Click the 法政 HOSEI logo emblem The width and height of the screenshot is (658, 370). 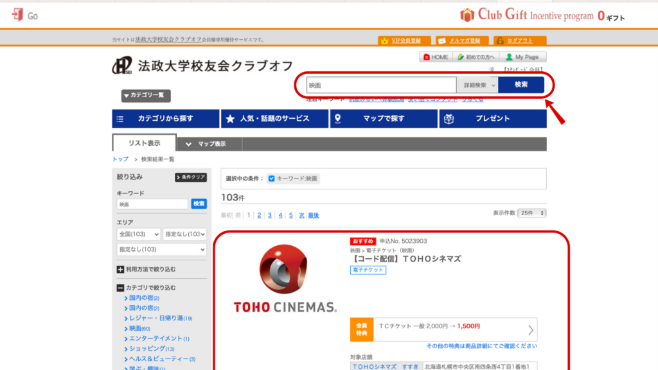[x=122, y=66]
